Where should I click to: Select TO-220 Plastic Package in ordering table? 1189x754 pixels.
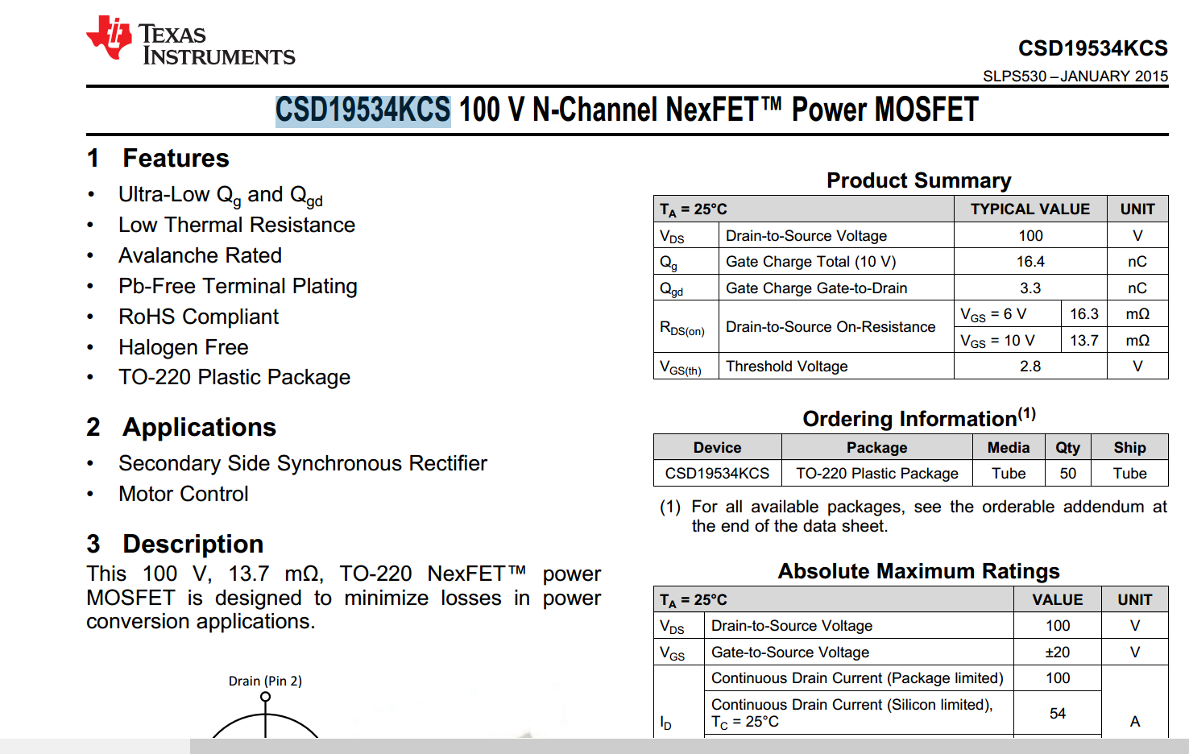point(876,473)
